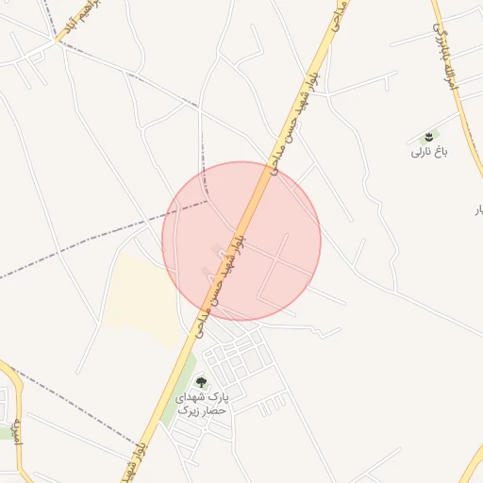
Task: Click the بلوار شهید label at the bottom edge
Action: tap(134, 462)
